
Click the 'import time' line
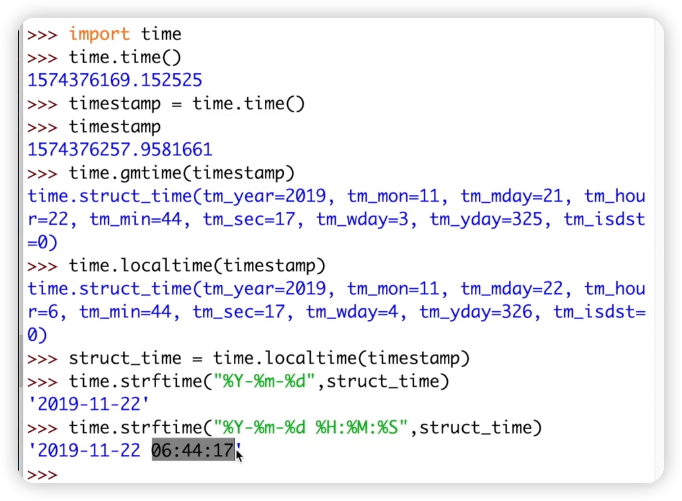point(104,34)
